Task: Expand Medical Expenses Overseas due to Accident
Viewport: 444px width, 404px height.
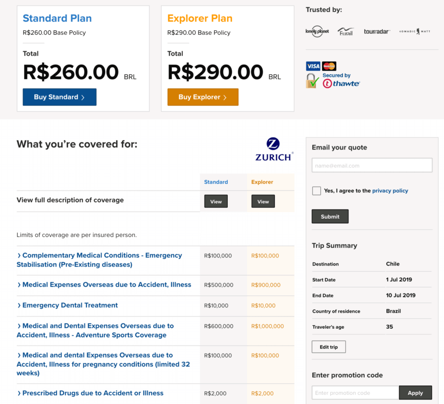Action: 104,284
